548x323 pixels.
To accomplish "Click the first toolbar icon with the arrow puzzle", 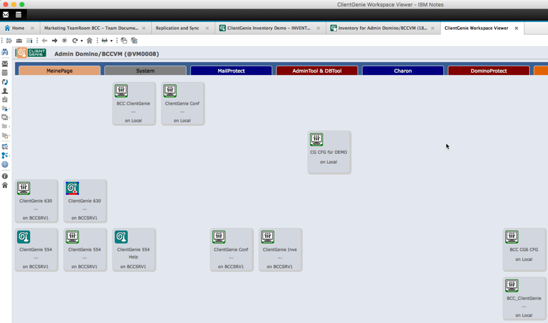I will [9, 40].
